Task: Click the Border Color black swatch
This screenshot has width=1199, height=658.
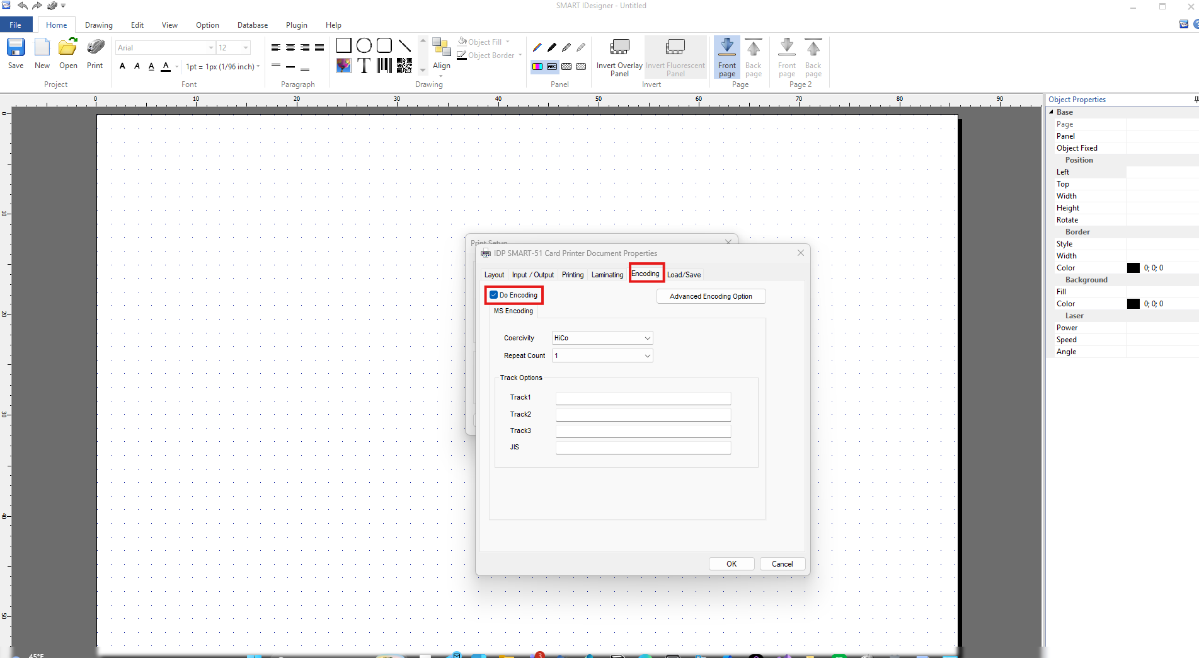Action: (1133, 268)
